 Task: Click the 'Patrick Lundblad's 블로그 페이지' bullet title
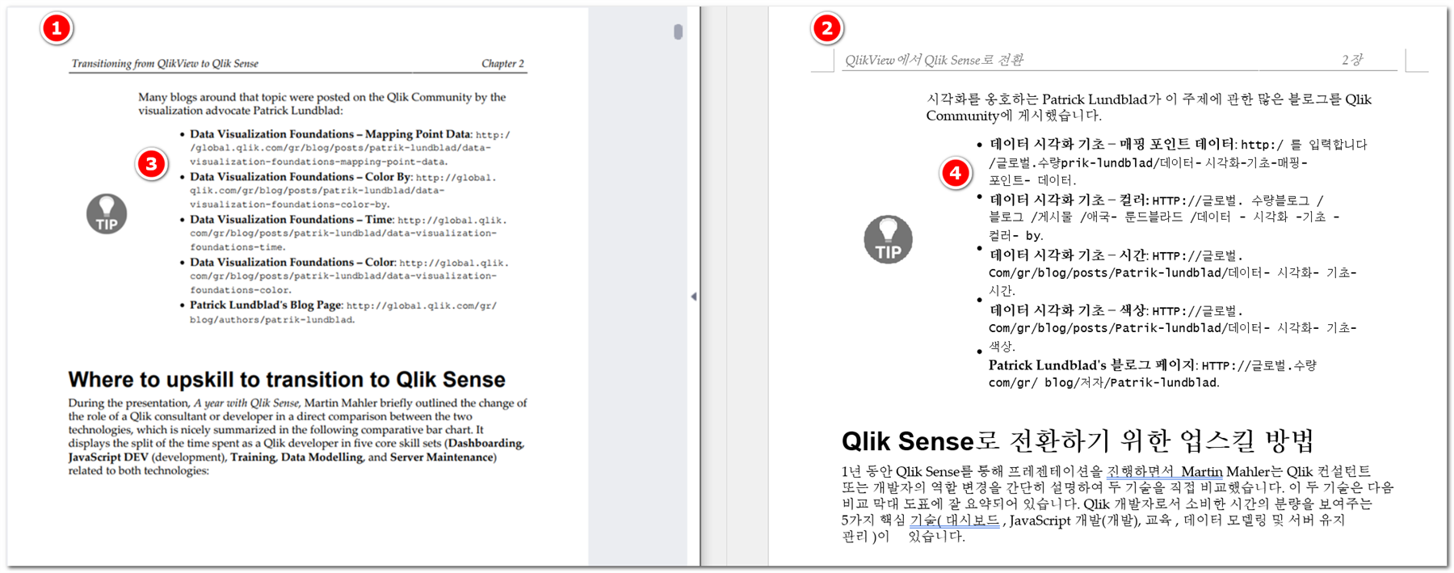pyautogui.click(x=1093, y=364)
